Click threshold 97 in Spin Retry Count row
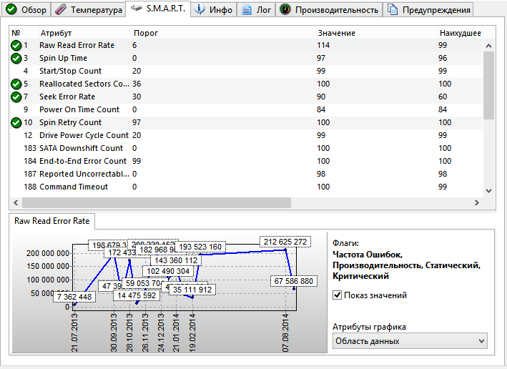This screenshot has height=369, width=507. [x=137, y=122]
